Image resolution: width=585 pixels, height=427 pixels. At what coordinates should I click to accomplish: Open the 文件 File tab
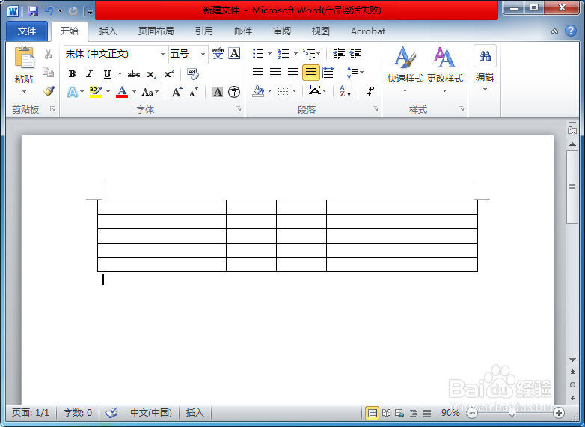[27, 31]
